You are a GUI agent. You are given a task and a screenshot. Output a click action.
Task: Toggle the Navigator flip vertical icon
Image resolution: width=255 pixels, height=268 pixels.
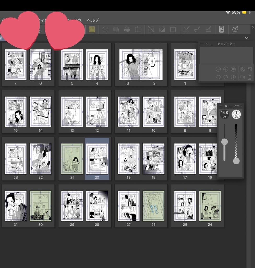click(x=250, y=77)
